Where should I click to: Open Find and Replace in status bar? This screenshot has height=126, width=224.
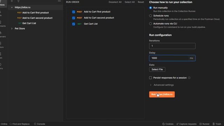(20, 124)
